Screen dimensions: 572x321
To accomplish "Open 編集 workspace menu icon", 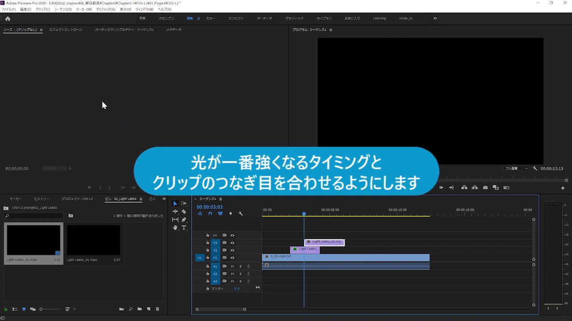I will 198,18.
